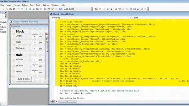Click the Width input field showing 25
Screen dimensions: 189x106
(35, 42)
